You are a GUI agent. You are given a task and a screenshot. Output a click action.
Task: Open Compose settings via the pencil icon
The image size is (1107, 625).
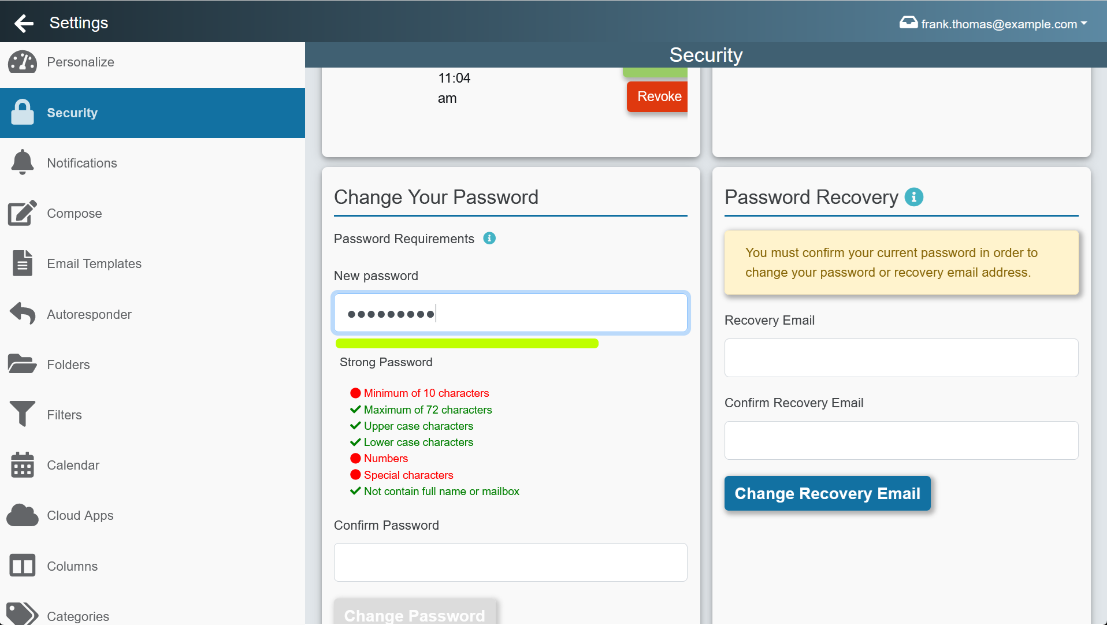(22, 213)
